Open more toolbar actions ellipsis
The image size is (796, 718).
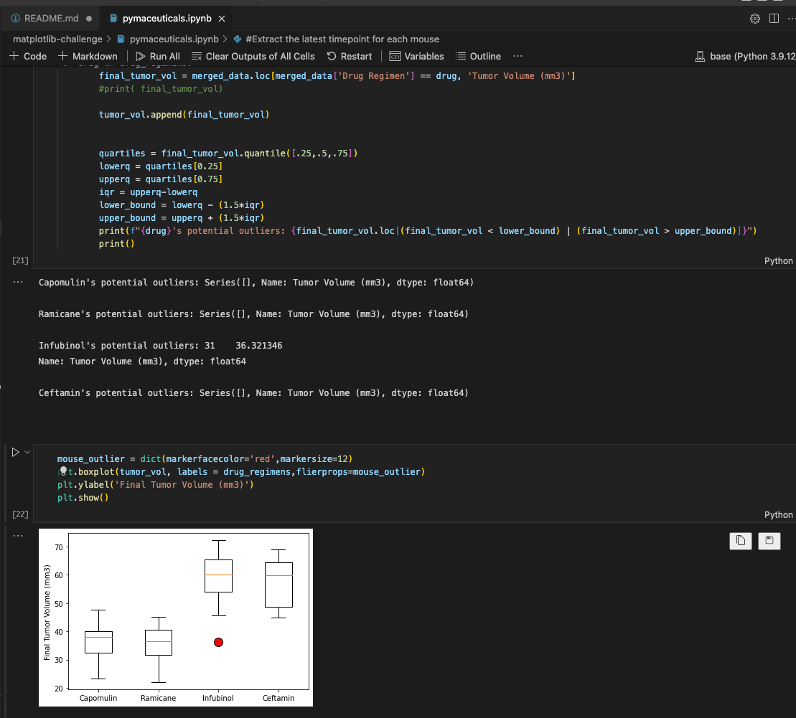[518, 57]
